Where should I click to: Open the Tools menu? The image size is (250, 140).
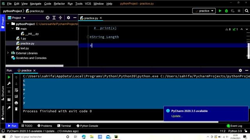pos(79,3)
